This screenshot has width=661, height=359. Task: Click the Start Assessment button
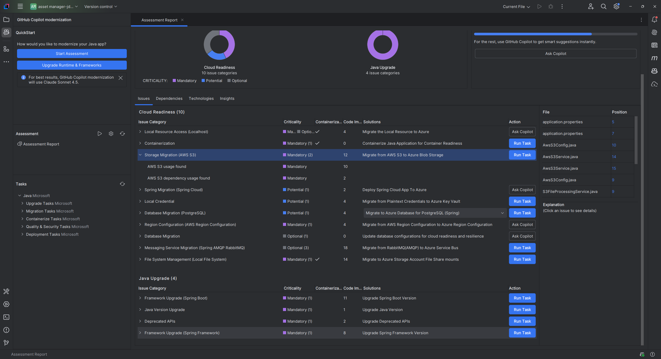(x=72, y=54)
